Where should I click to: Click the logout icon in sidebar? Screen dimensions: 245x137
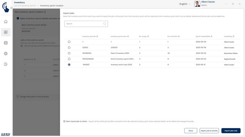(x=6, y=64)
